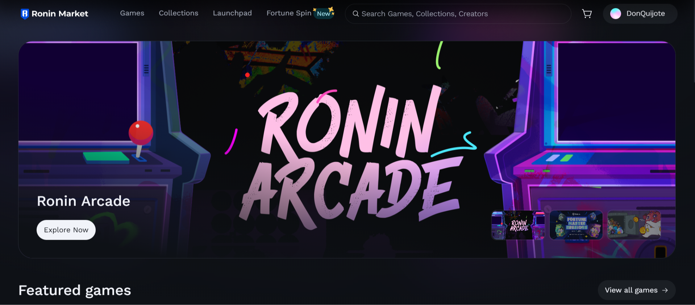Click the Ronin Market brand name
The height and width of the screenshot is (305, 695).
click(60, 14)
